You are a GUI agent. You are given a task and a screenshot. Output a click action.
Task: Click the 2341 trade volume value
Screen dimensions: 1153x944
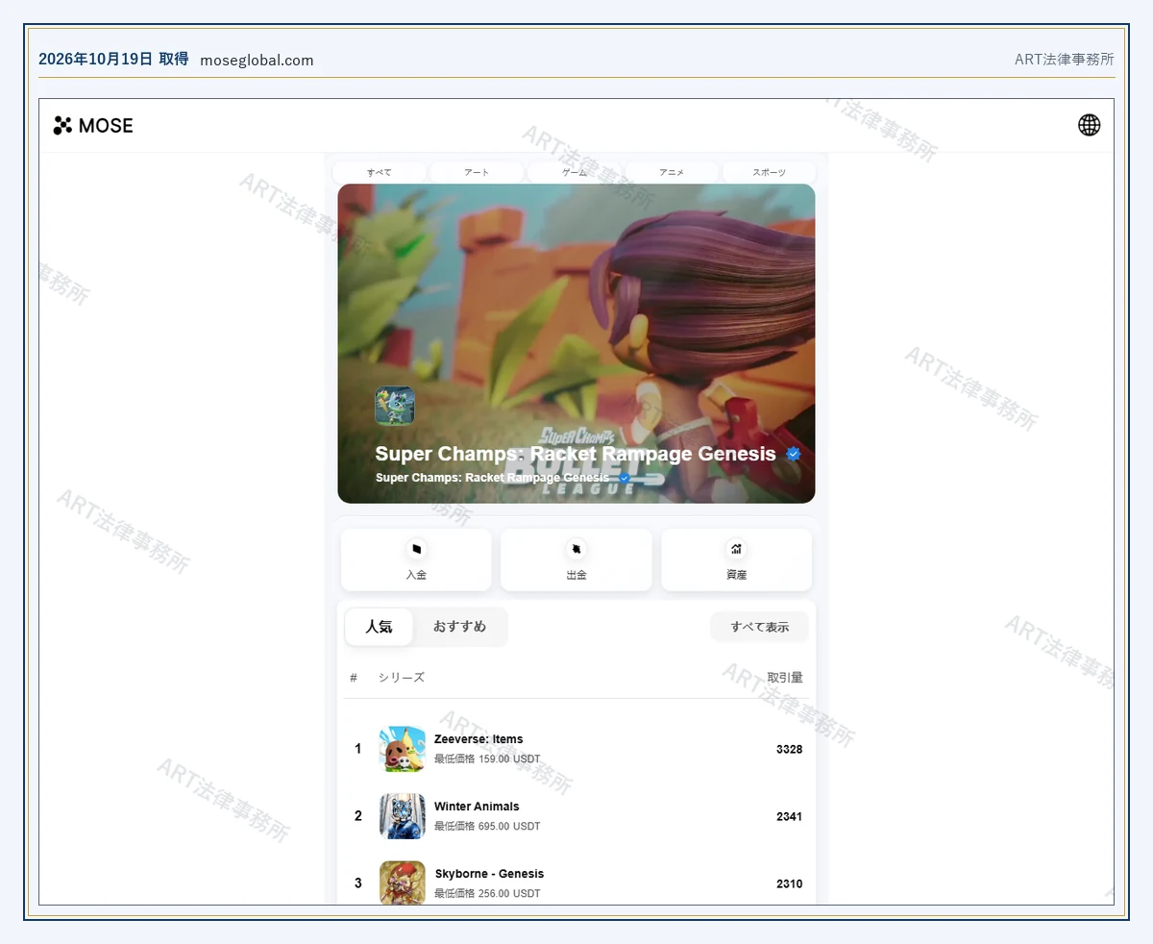(x=790, y=816)
